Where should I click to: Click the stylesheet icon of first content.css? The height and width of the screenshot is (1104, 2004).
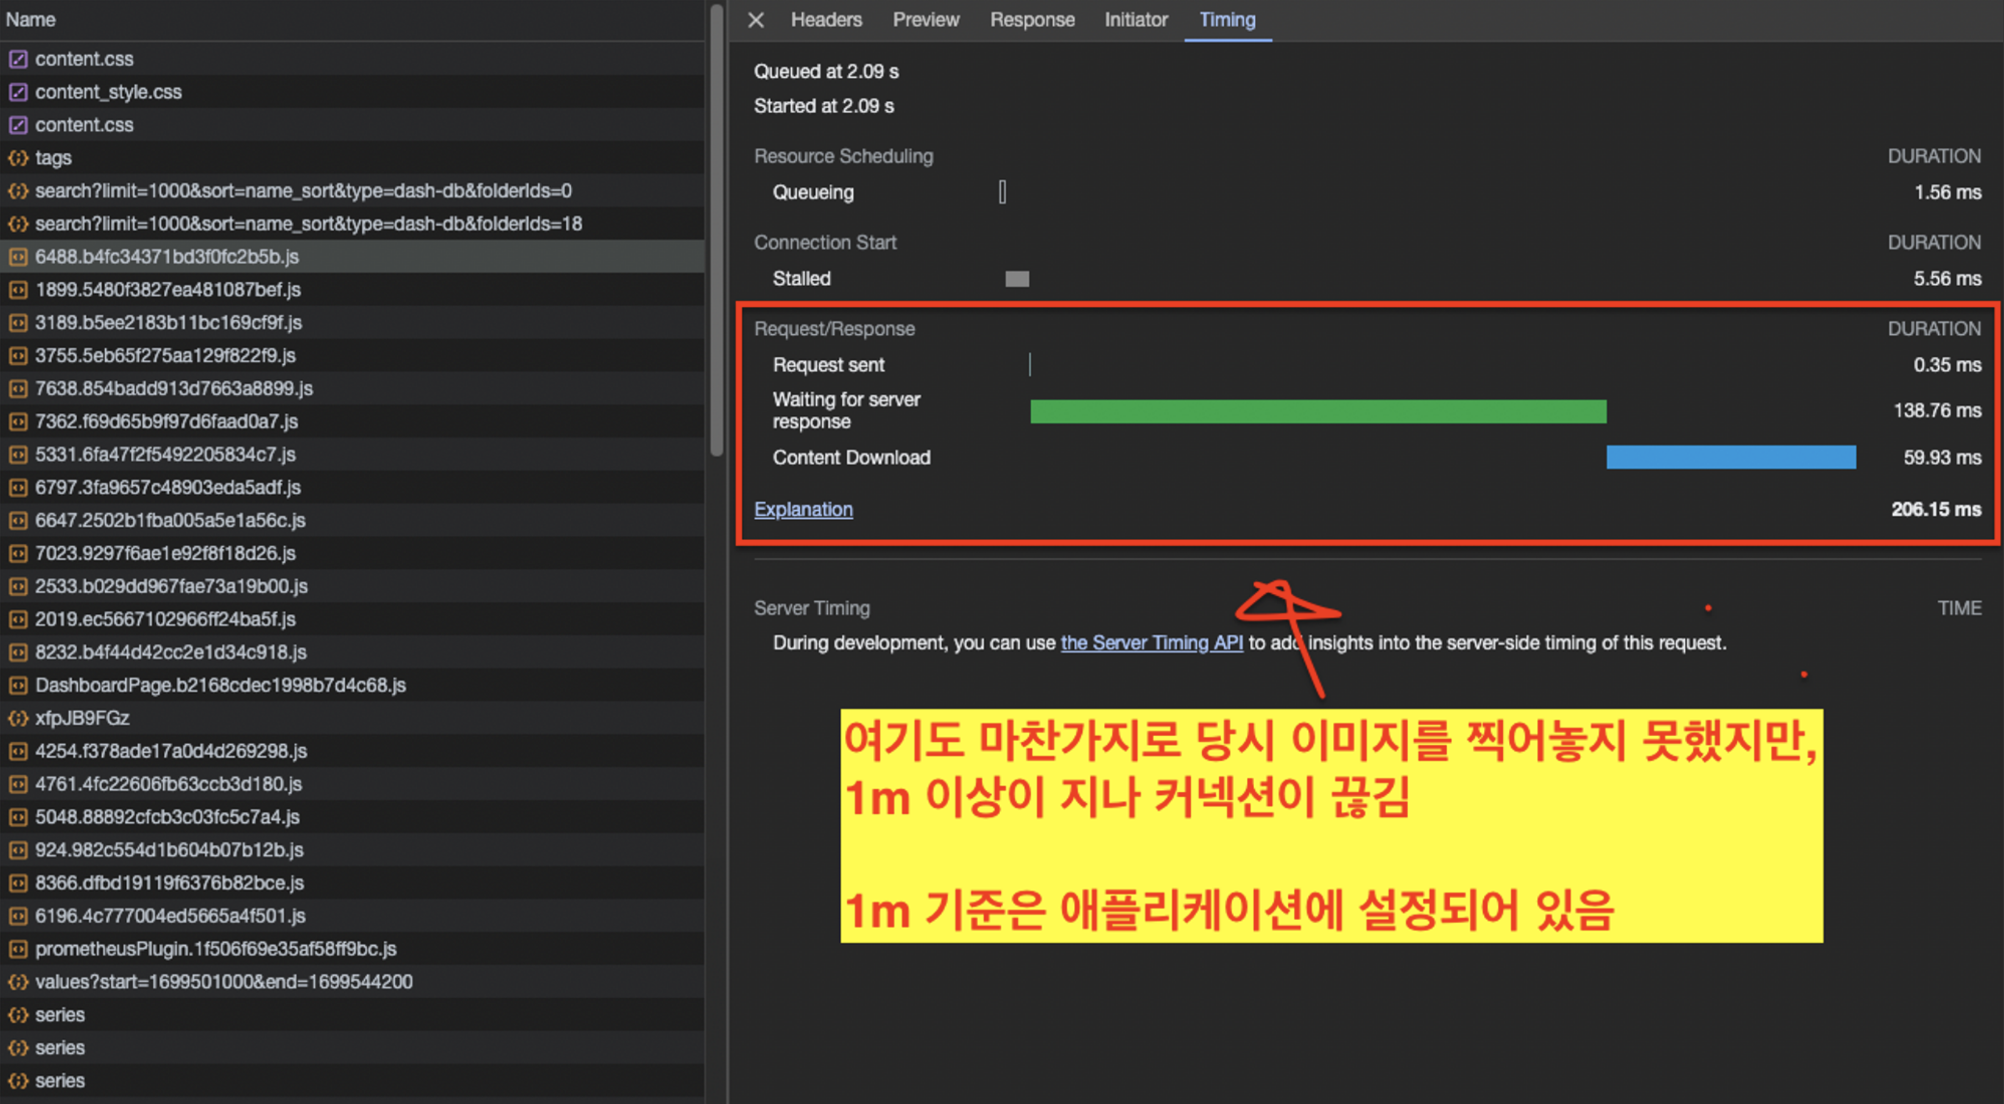18,59
